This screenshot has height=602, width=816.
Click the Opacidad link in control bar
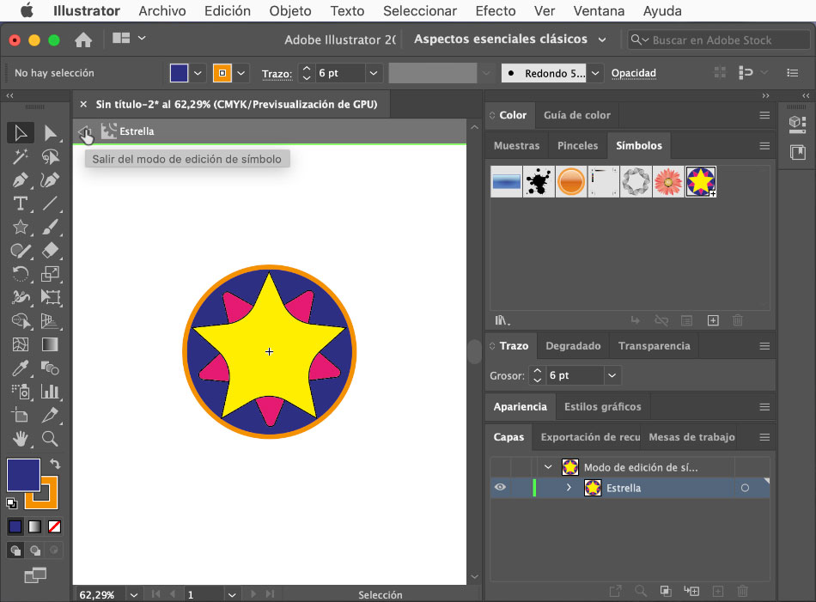633,74
